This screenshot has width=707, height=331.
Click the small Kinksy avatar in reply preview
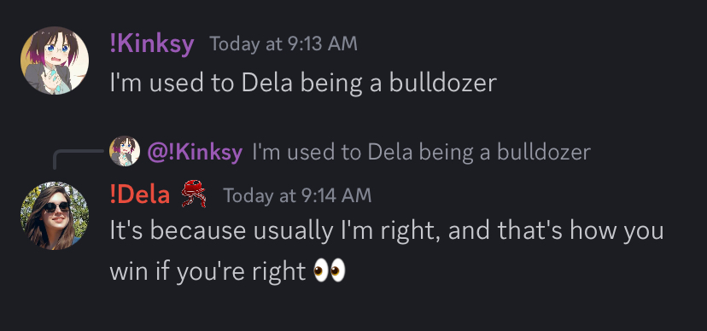(125, 151)
